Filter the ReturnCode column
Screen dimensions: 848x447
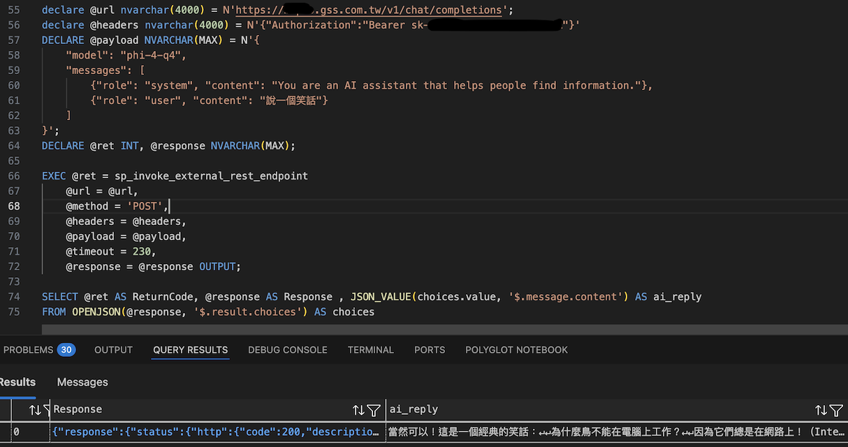pyautogui.click(x=47, y=410)
